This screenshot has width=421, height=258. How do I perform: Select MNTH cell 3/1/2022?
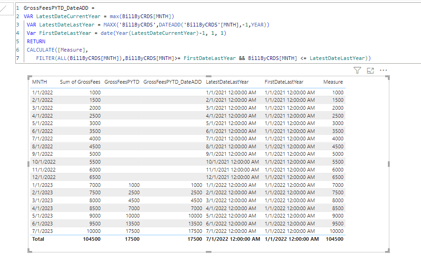[x=42, y=108]
